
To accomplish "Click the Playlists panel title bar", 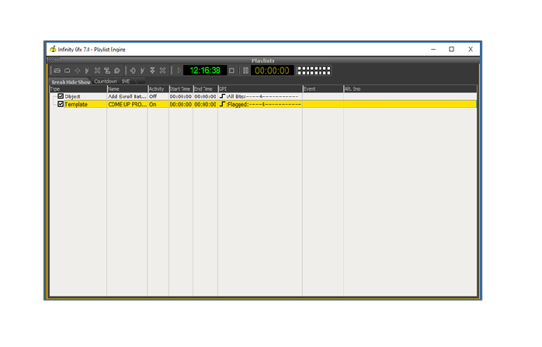I will click(262, 61).
